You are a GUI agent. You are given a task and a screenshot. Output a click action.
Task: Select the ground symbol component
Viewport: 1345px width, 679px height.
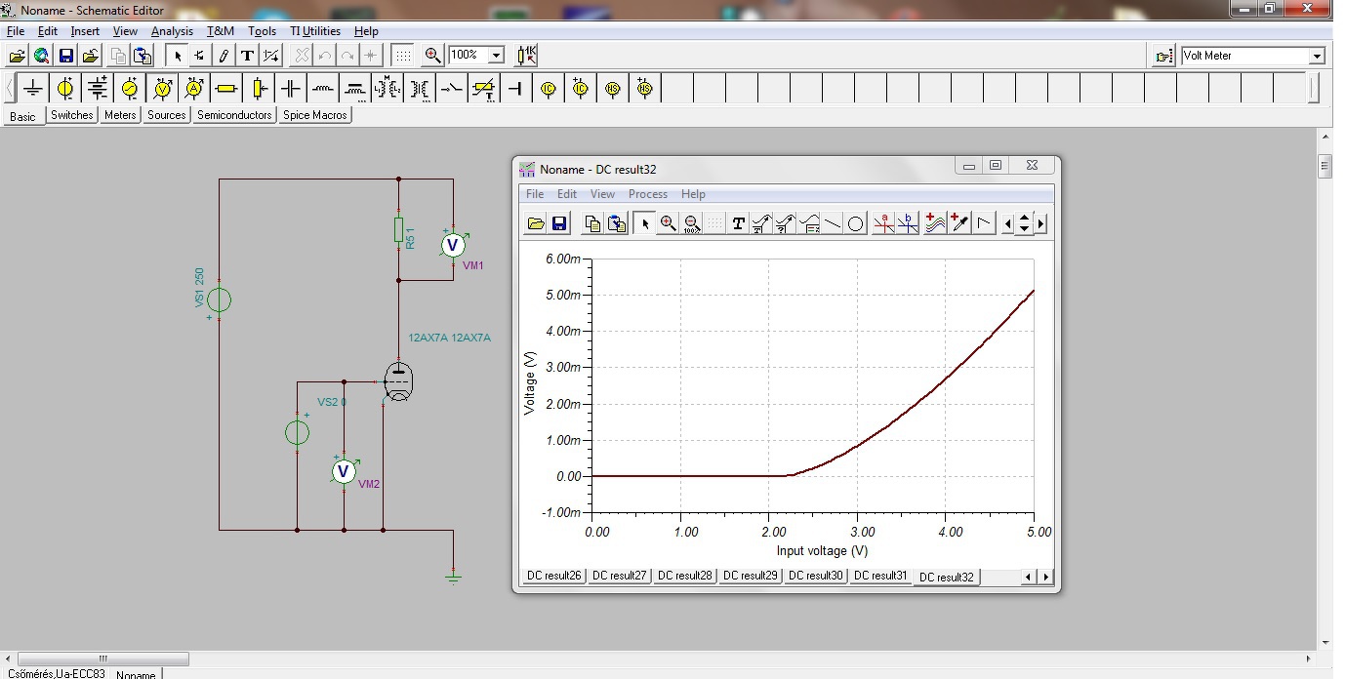[x=33, y=89]
